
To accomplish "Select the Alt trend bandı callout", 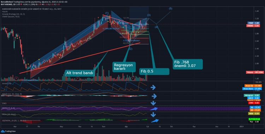I will 79,73.
